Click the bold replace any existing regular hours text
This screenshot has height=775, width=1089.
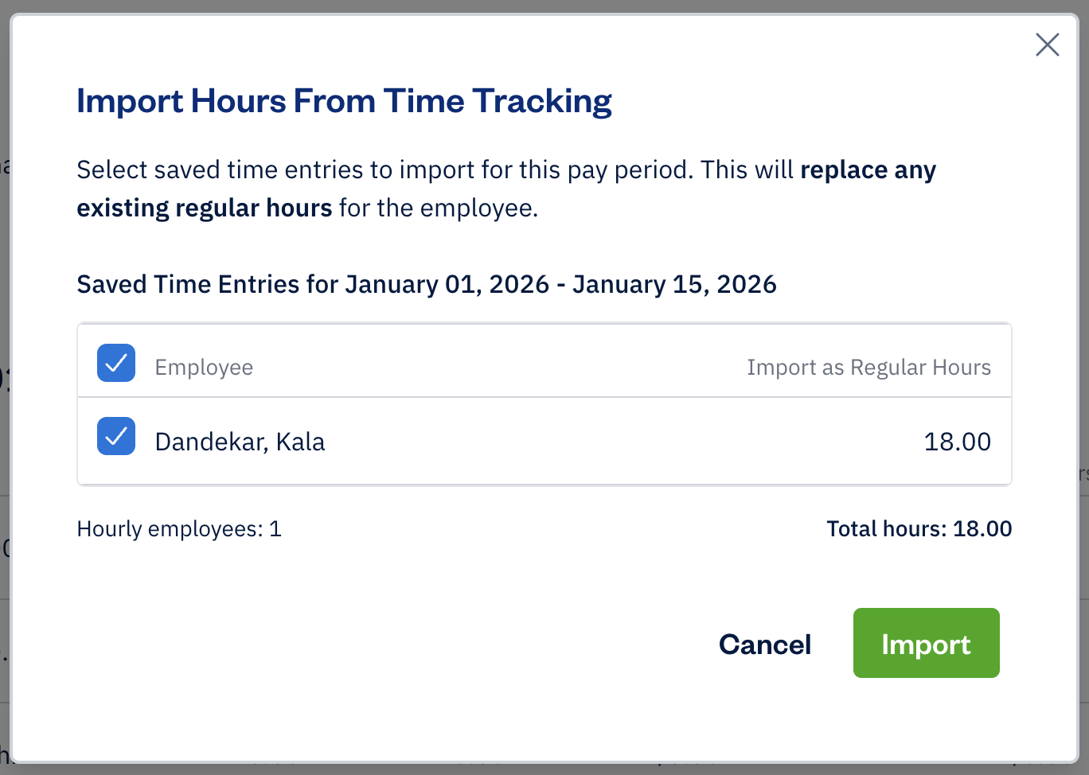pos(868,169)
